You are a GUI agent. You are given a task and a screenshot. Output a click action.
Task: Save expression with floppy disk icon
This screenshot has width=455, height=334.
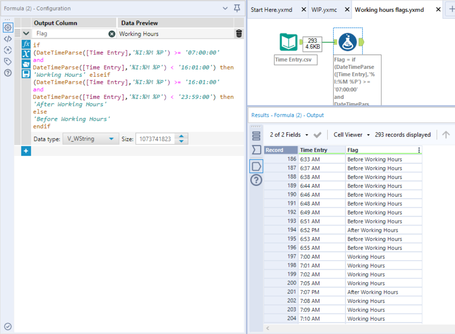tap(26, 74)
